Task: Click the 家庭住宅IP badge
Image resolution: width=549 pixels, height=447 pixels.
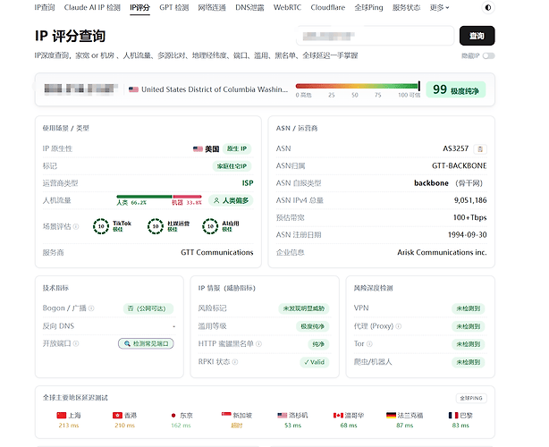Action: click(x=232, y=166)
